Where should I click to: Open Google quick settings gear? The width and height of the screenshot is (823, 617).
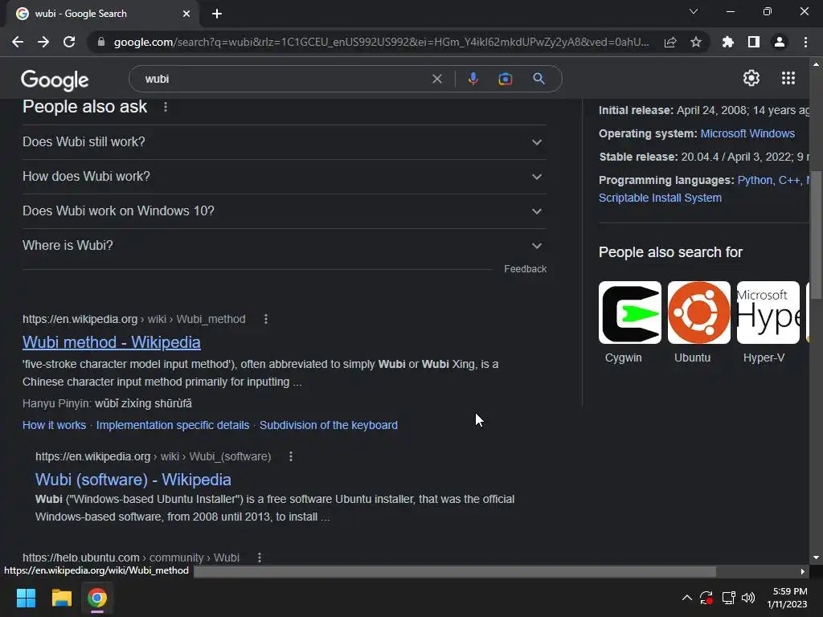[x=751, y=78]
